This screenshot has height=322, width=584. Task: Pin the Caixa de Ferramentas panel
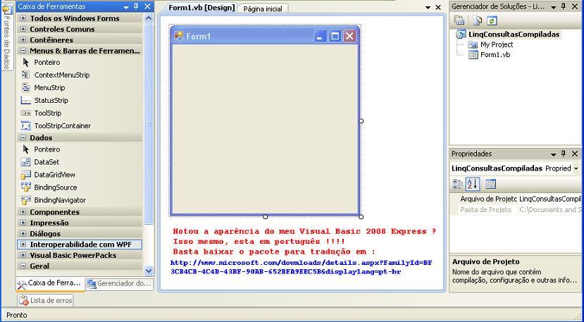click(x=136, y=6)
